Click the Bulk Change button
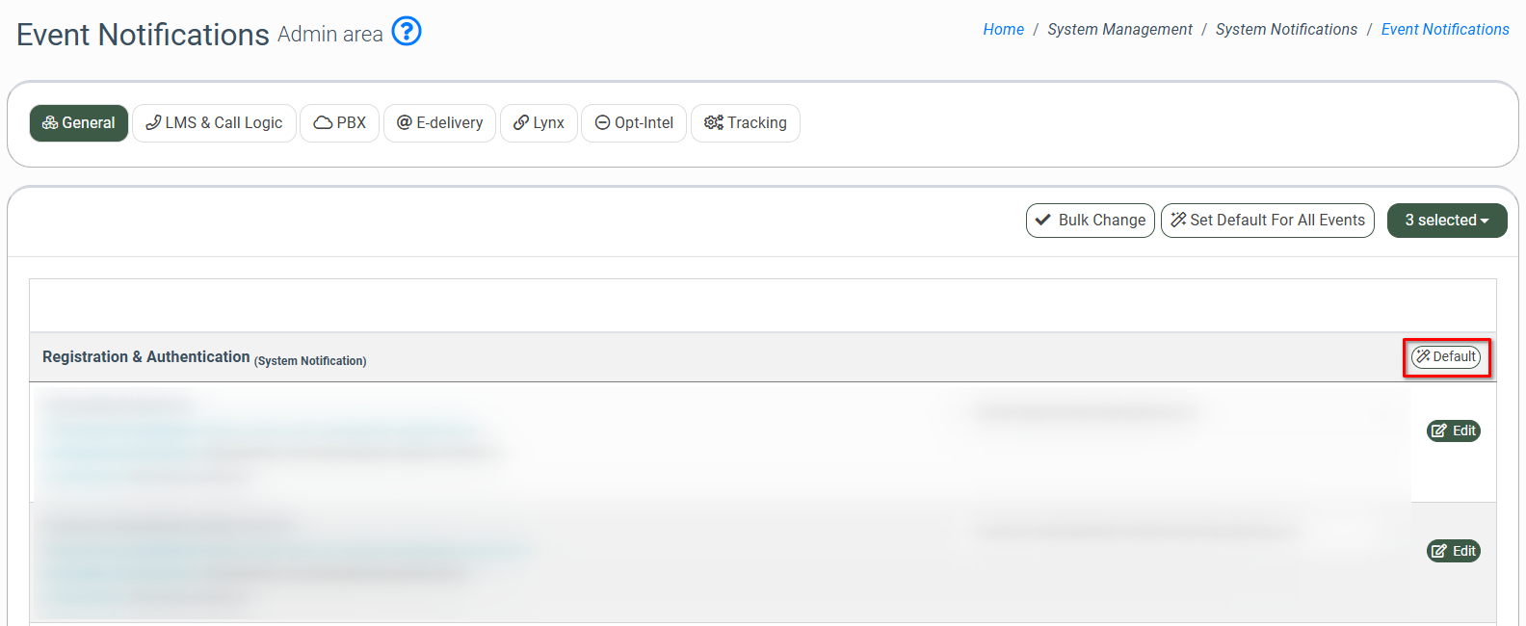 (x=1090, y=221)
